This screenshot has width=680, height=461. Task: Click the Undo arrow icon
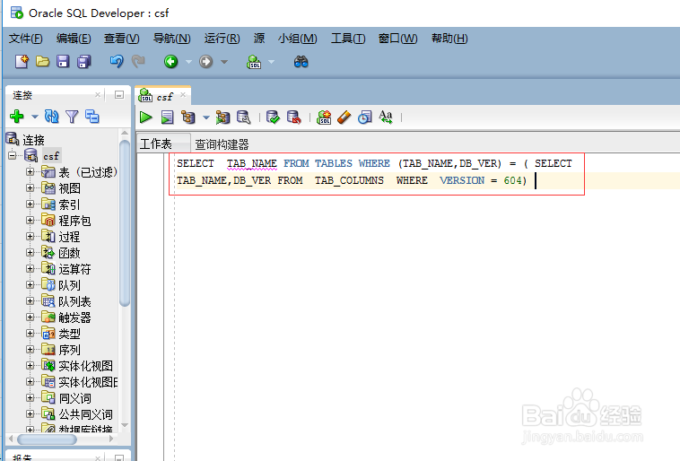click(117, 62)
